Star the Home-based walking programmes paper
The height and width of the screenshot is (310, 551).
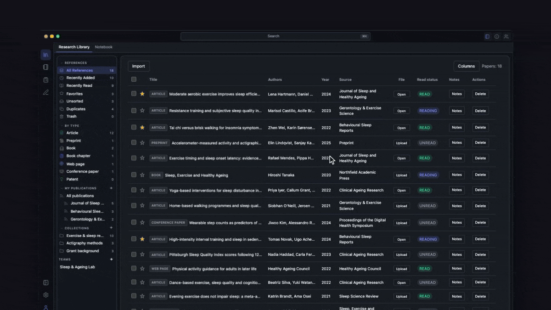click(x=142, y=206)
